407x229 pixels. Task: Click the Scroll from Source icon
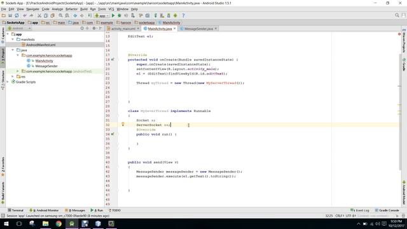(82, 28)
